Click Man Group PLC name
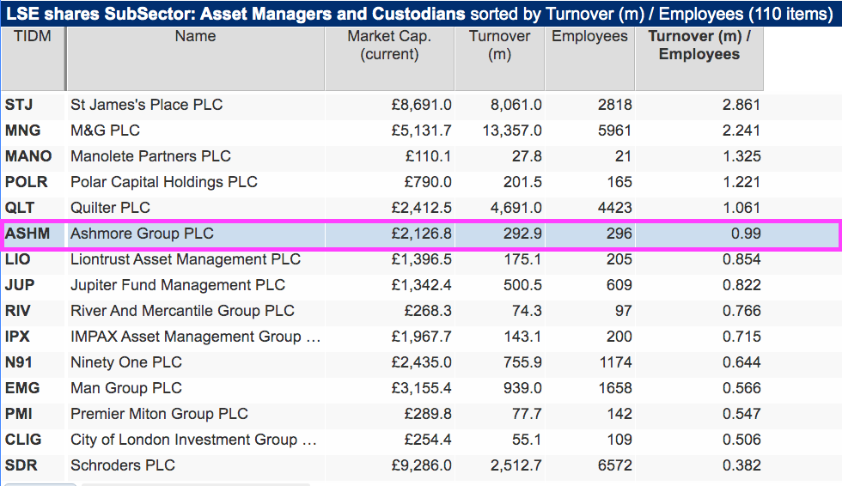The image size is (842, 486). coord(126,388)
